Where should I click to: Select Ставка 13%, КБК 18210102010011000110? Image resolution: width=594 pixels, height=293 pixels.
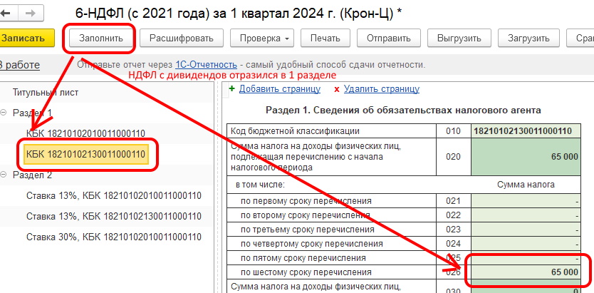click(x=114, y=195)
